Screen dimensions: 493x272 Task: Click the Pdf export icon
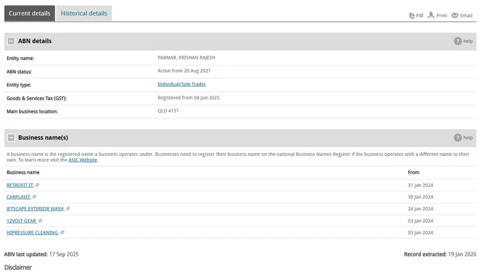point(412,15)
